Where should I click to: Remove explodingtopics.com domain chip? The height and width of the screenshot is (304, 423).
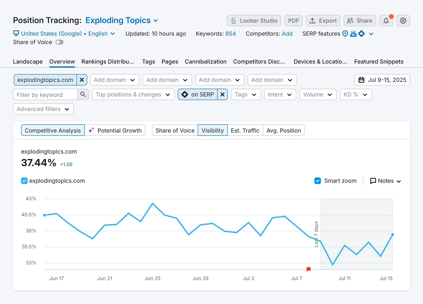82,80
